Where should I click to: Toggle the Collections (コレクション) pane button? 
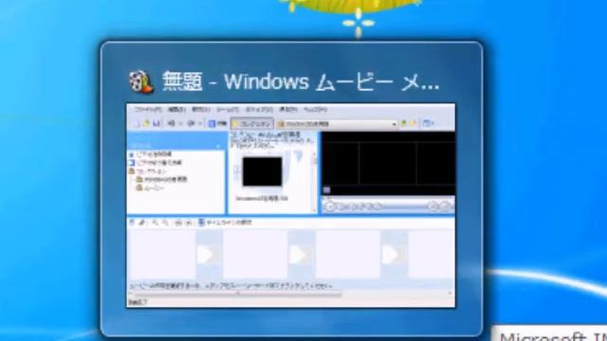click(x=252, y=124)
